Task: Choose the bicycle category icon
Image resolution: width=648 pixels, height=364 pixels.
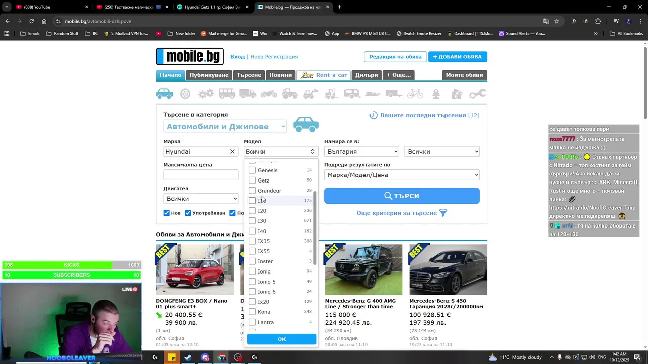Action: (x=415, y=94)
